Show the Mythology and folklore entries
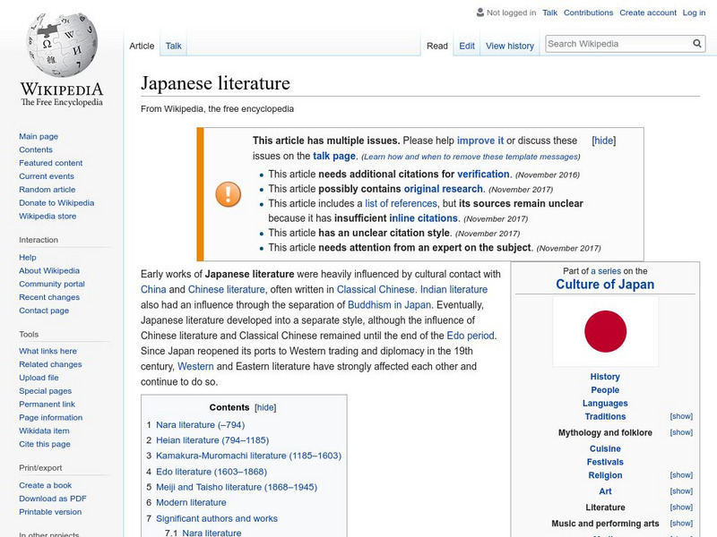Screen dimensions: 717x537 pyautogui.click(x=682, y=432)
